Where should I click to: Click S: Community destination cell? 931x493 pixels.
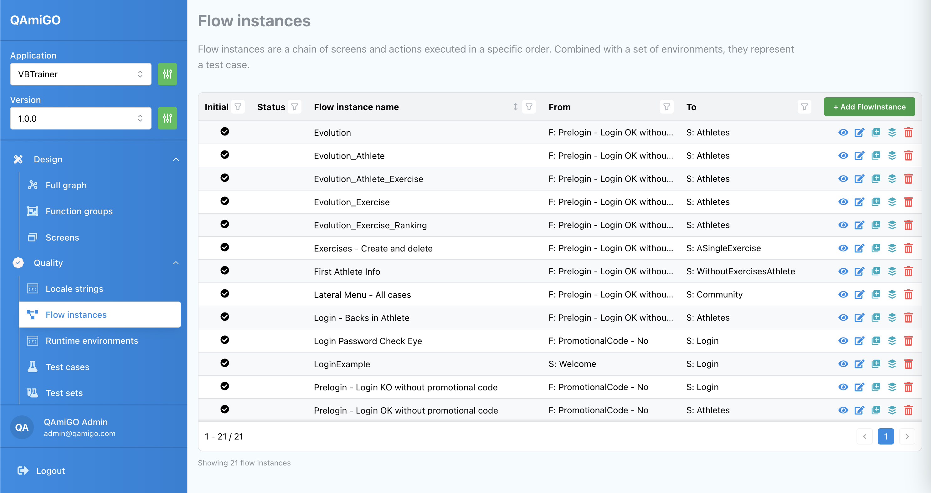pos(714,294)
